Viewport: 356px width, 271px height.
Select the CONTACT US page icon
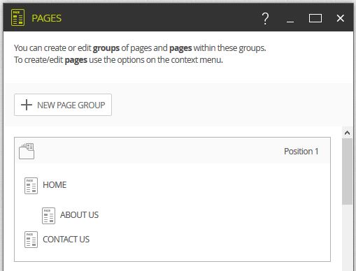coord(31,240)
